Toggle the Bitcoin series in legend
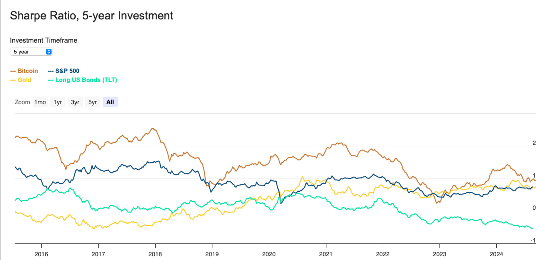This screenshot has height=260, width=536. (24, 71)
